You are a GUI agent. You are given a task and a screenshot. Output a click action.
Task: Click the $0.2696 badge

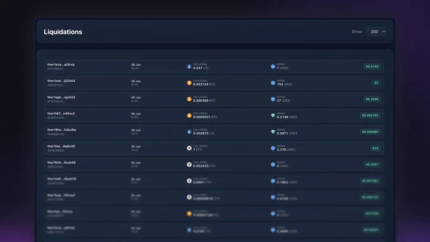[x=372, y=99]
